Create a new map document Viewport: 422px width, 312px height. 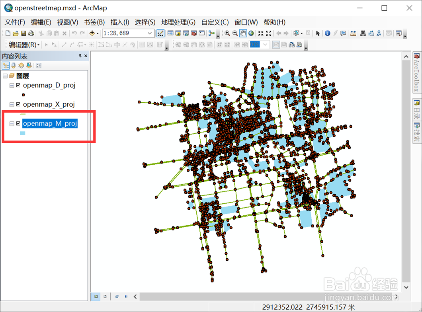tap(8, 33)
